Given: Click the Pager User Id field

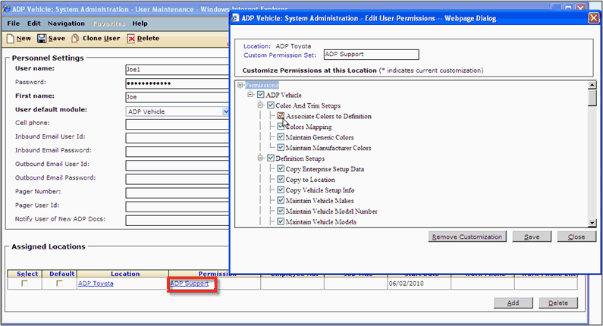Looking at the screenshot, I should pos(177,206).
